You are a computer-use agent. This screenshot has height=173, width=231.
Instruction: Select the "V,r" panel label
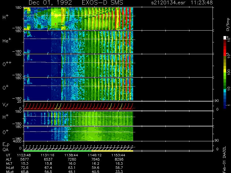(x=5, y=105)
